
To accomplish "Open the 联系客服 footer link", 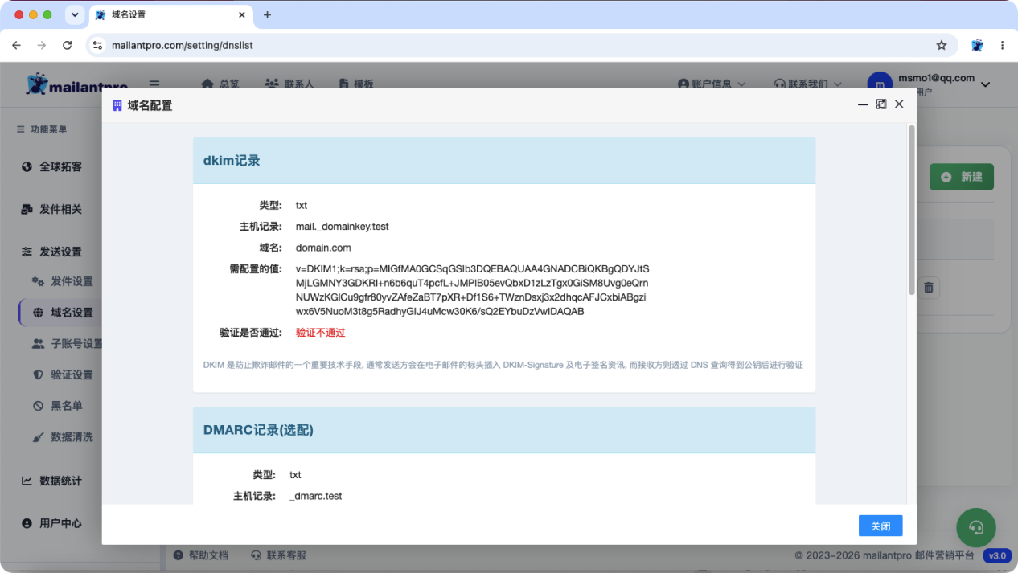I will click(279, 555).
